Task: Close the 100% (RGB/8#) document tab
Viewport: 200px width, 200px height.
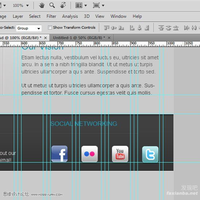Action: pyautogui.click(x=45, y=38)
